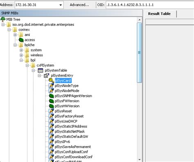Select the plSysFWVersion label
Screen dimensions: 194x162
coord(67,101)
